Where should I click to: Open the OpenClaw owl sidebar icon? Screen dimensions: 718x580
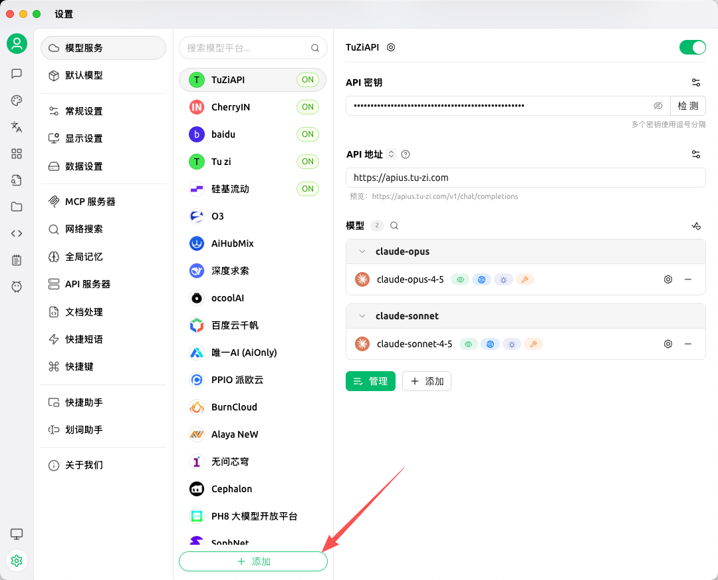pos(17,287)
